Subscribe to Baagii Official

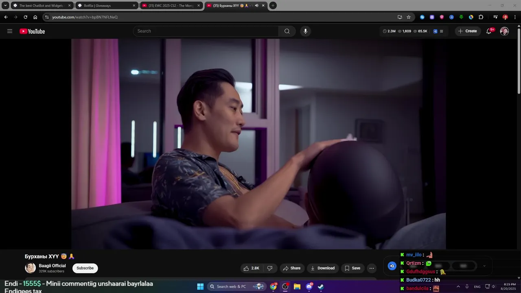pos(85,268)
